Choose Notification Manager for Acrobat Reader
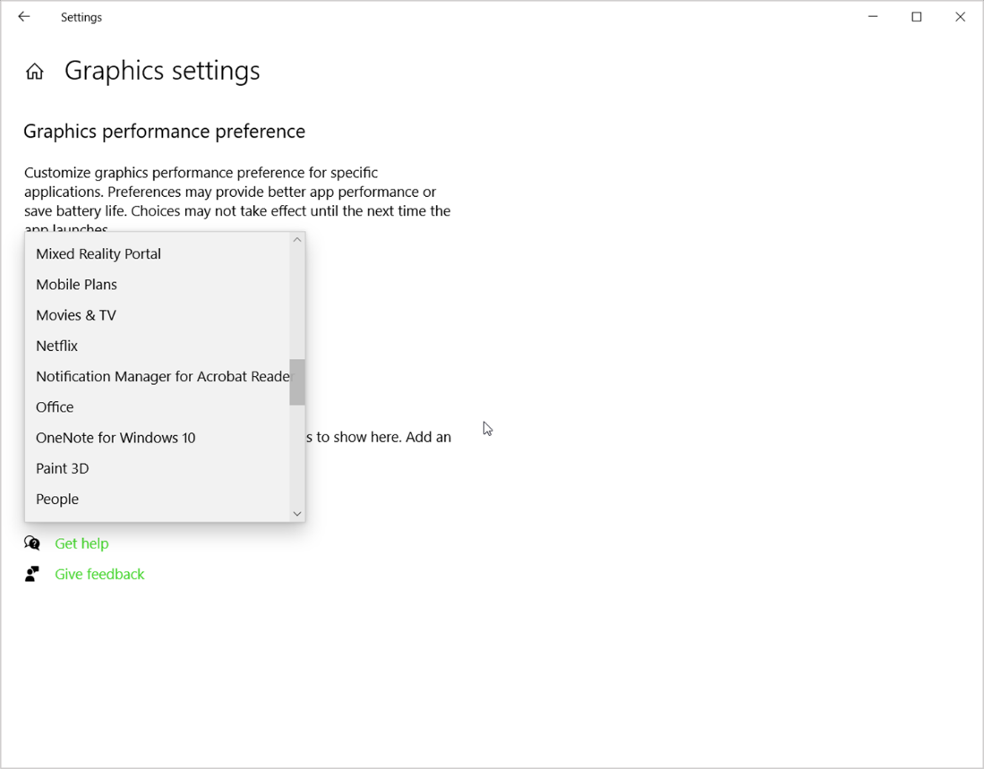 (161, 376)
